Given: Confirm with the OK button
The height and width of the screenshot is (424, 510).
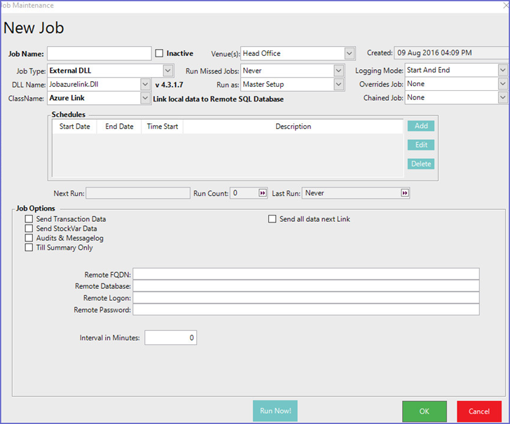Looking at the screenshot, I should click(425, 411).
